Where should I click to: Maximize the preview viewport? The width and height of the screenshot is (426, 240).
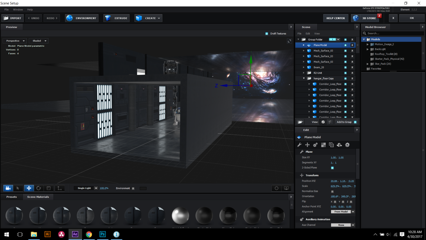coord(289,41)
